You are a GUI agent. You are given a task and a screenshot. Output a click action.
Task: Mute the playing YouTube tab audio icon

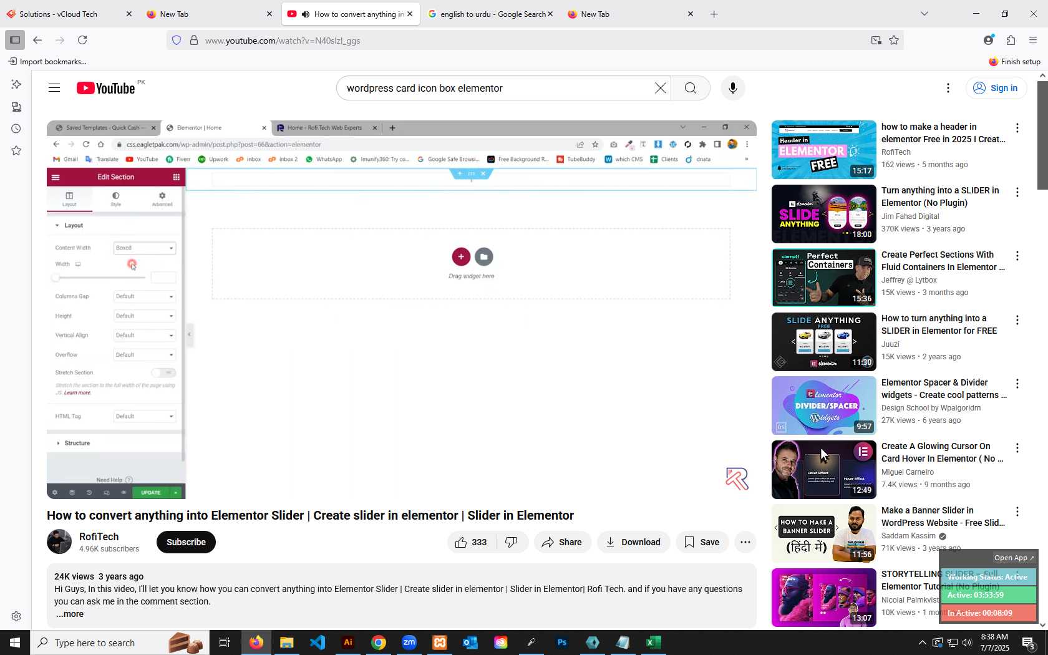(306, 14)
